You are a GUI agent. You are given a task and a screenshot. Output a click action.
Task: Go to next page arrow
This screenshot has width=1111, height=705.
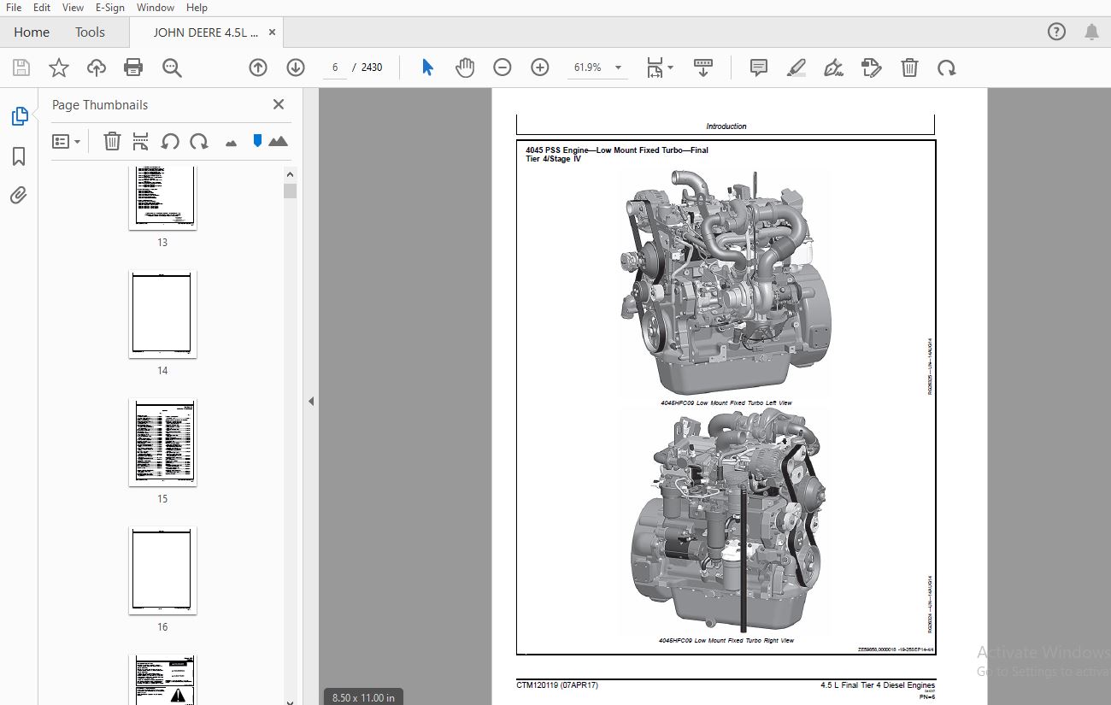[296, 68]
